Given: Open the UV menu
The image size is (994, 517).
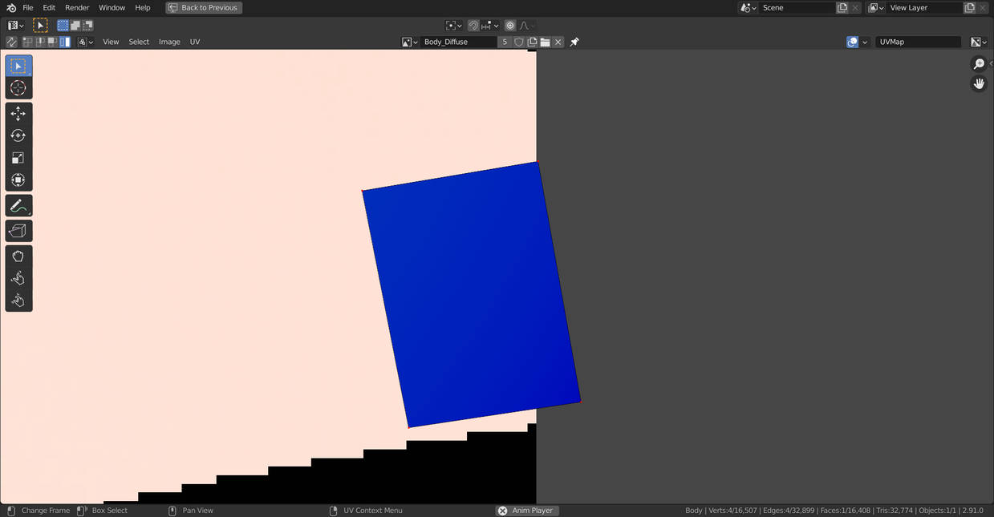Looking at the screenshot, I should click(x=195, y=42).
